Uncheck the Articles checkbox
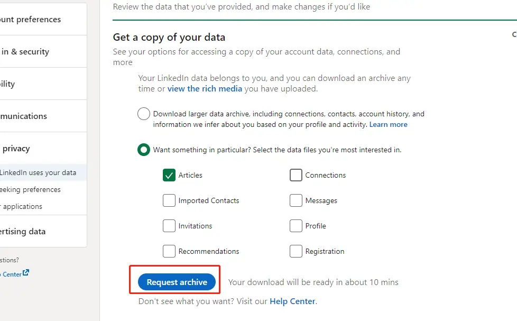Image resolution: width=517 pixels, height=321 pixels. (x=169, y=175)
